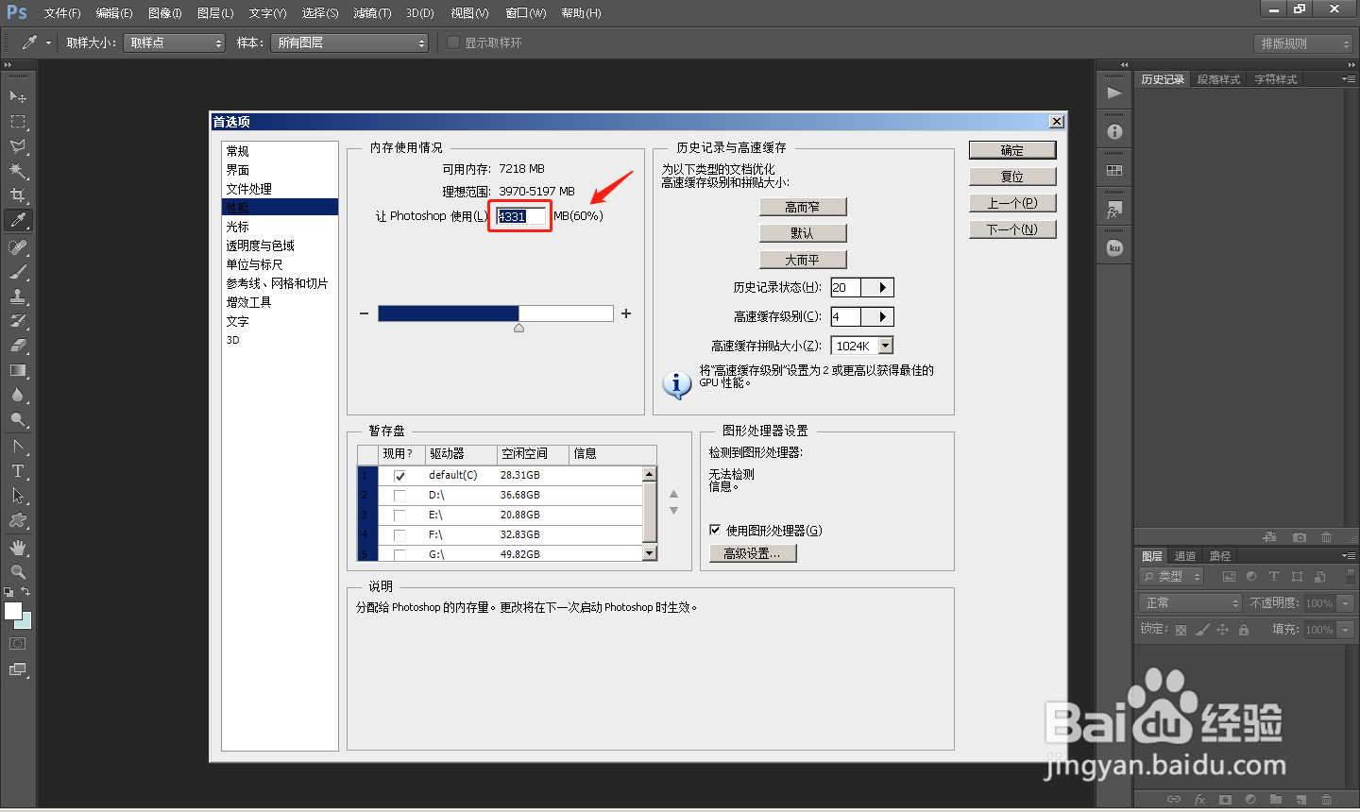Viewport: 1360px width, 812px height.
Task: Click the layer mask icon
Action: (1226, 800)
